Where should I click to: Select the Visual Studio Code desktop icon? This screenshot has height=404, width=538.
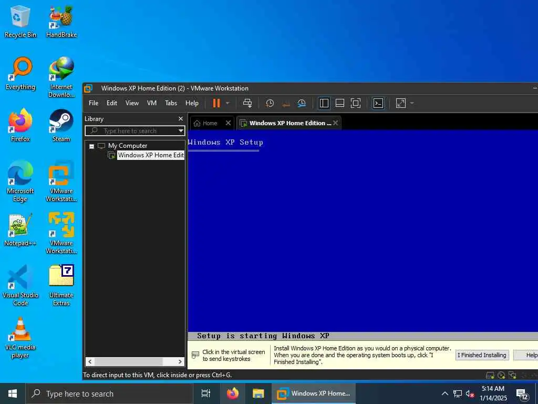[x=20, y=286]
